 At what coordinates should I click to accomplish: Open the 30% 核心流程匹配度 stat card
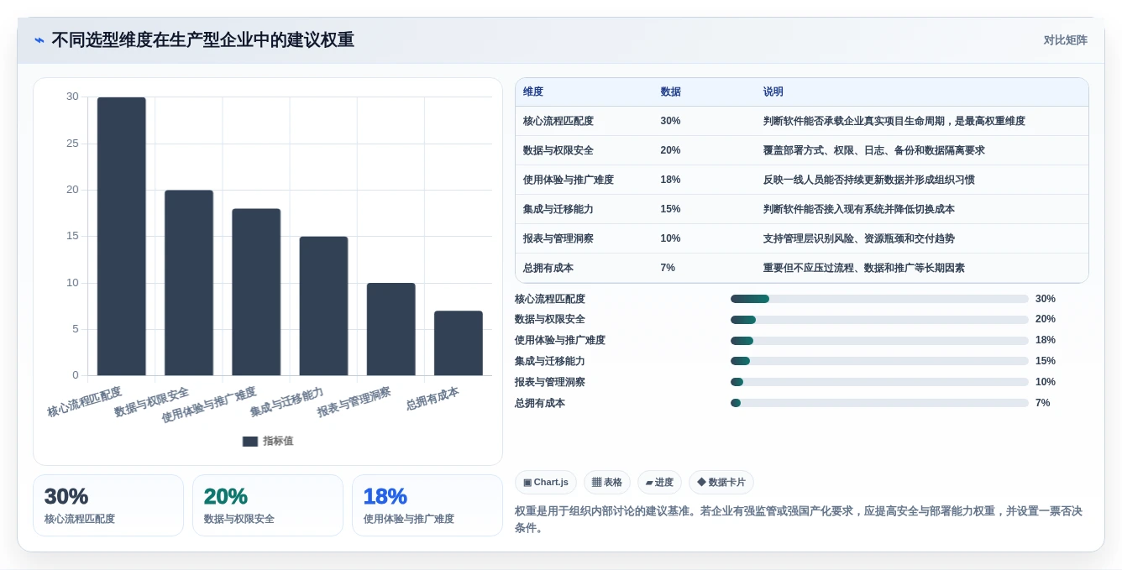click(108, 505)
